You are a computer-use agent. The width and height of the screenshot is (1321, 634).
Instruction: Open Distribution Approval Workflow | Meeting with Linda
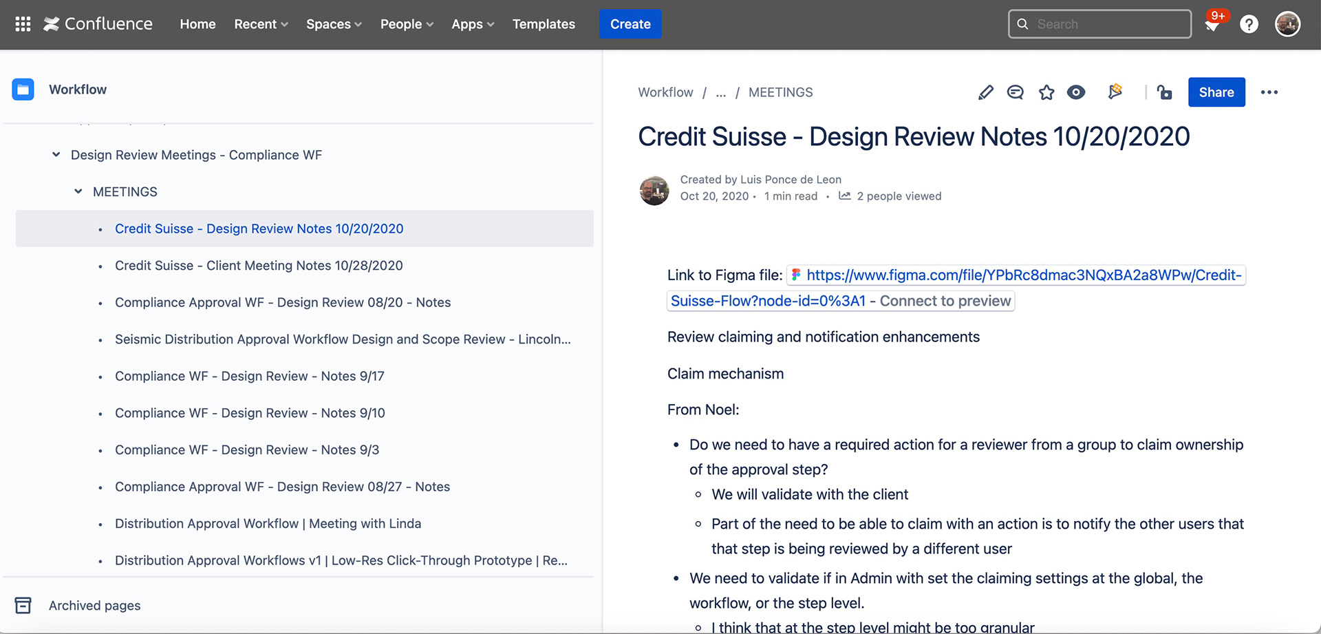click(x=268, y=523)
